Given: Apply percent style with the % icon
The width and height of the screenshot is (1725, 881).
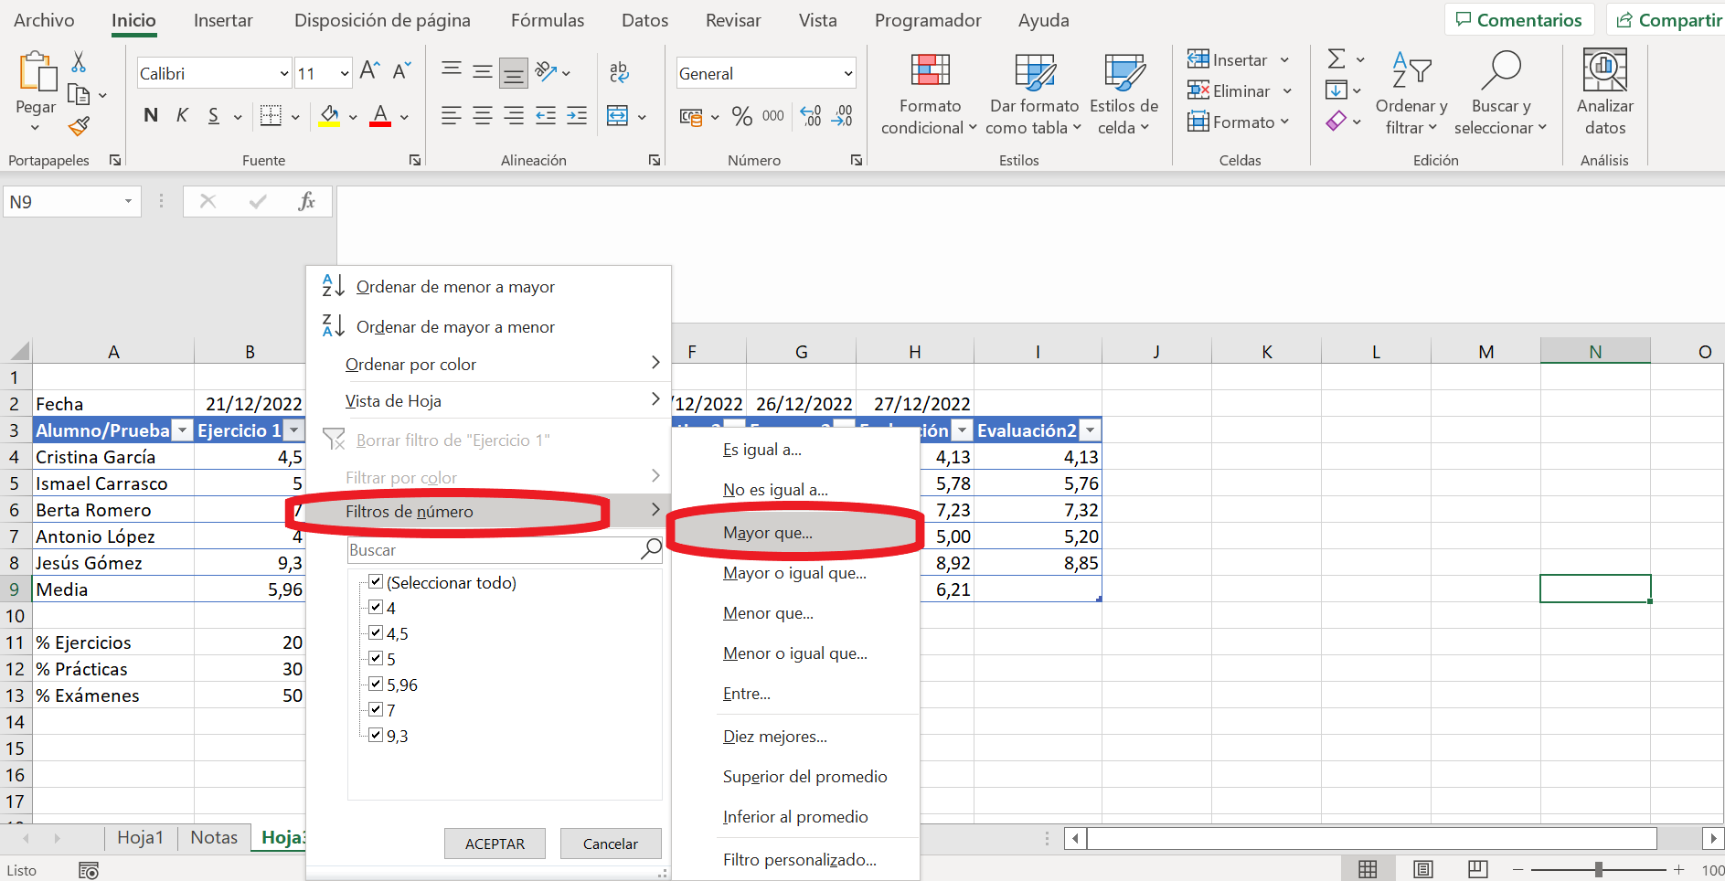Looking at the screenshot, I should [x=741, y=116].
